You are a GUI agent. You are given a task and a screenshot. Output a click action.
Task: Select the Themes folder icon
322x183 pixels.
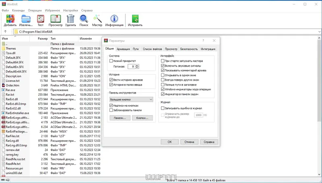point(4,49)
